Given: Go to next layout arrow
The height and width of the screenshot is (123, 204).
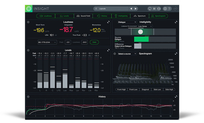Looking at the screenshot, I should click(x=136, y=9).
